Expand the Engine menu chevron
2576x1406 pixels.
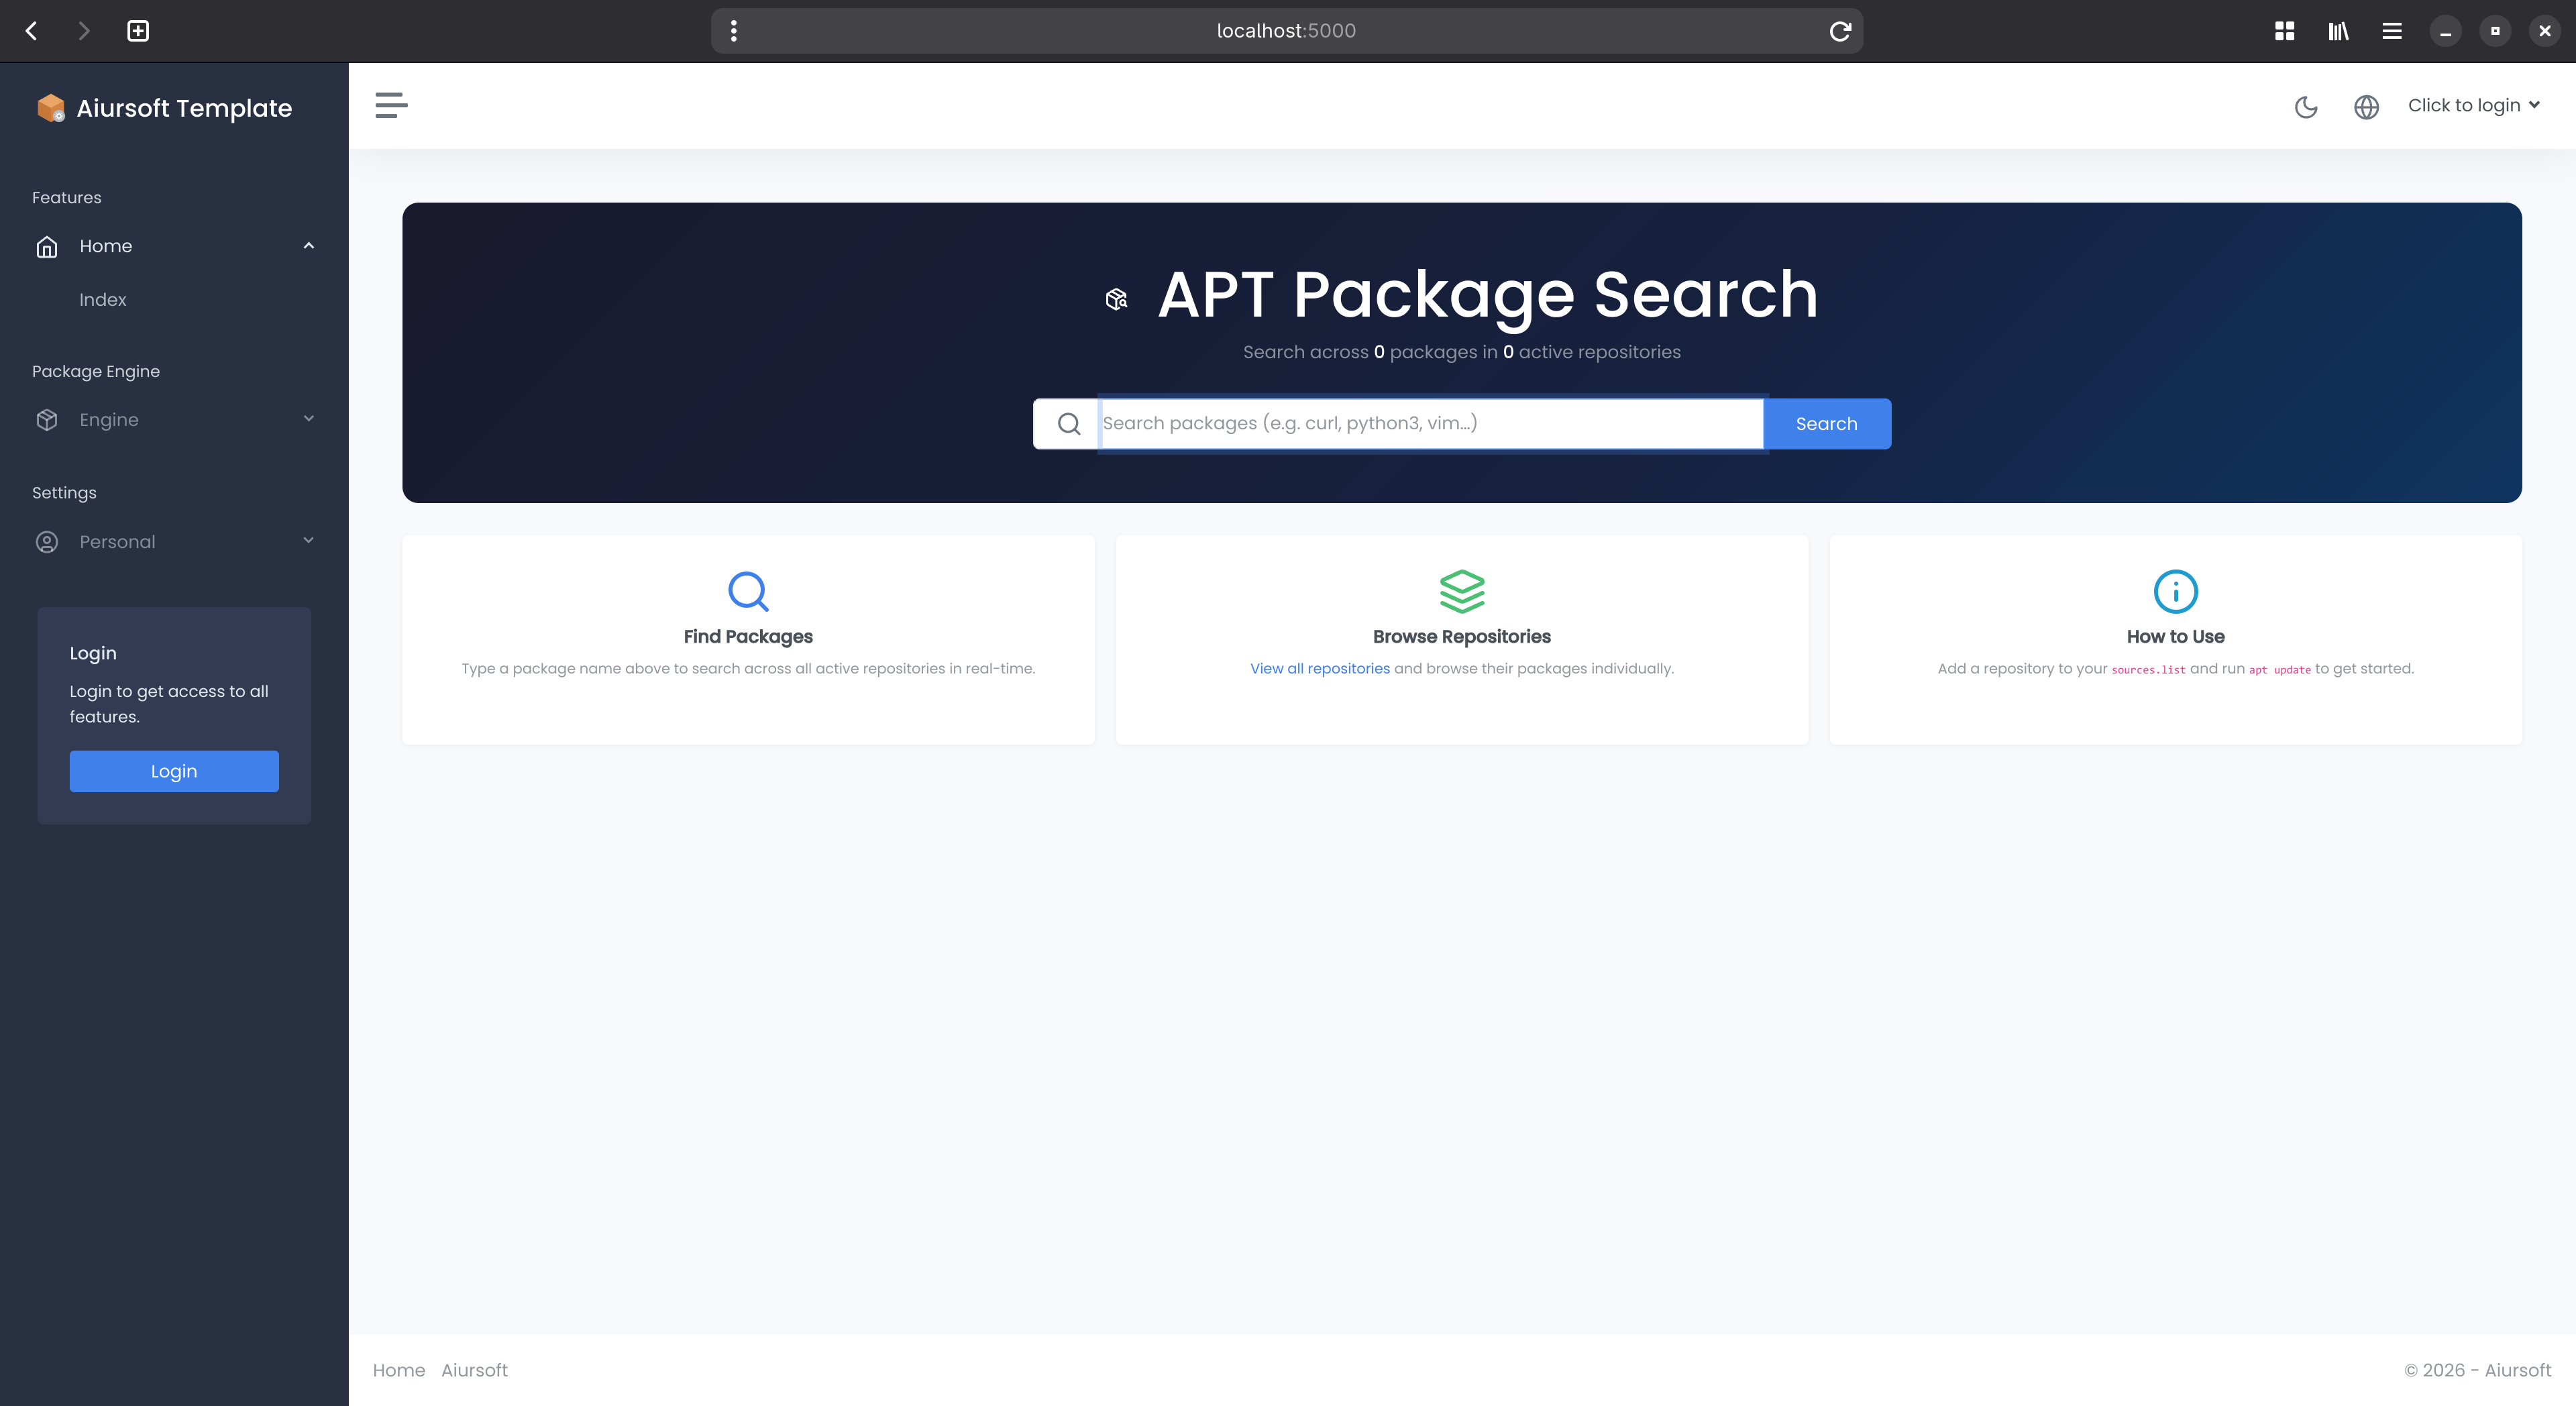(x=309, y=419)
